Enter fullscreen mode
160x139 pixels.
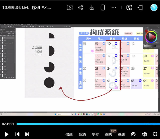pyautogui.click(x=155, y=134)
